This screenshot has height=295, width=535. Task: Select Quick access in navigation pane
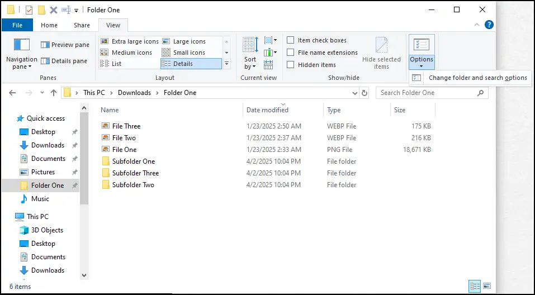coord(41,118)
